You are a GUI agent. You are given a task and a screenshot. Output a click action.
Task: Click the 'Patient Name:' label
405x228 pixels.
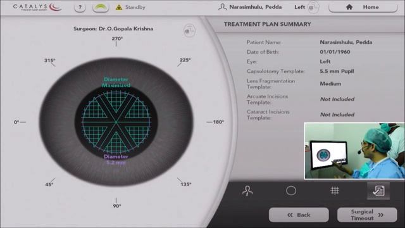coord(264,42)
